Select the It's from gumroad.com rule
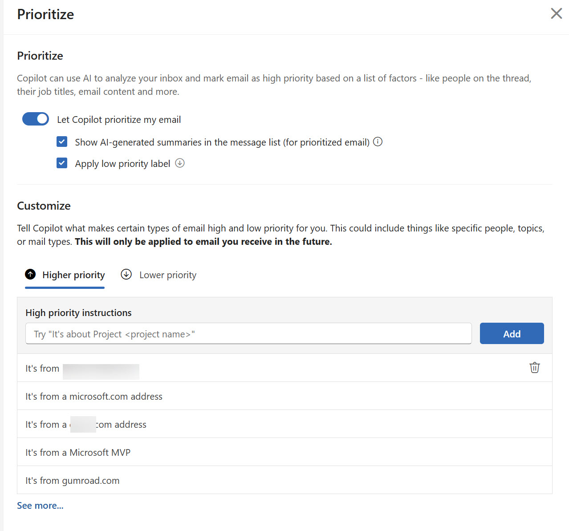This screenshot has height=531, width=569. pos(72,480)
